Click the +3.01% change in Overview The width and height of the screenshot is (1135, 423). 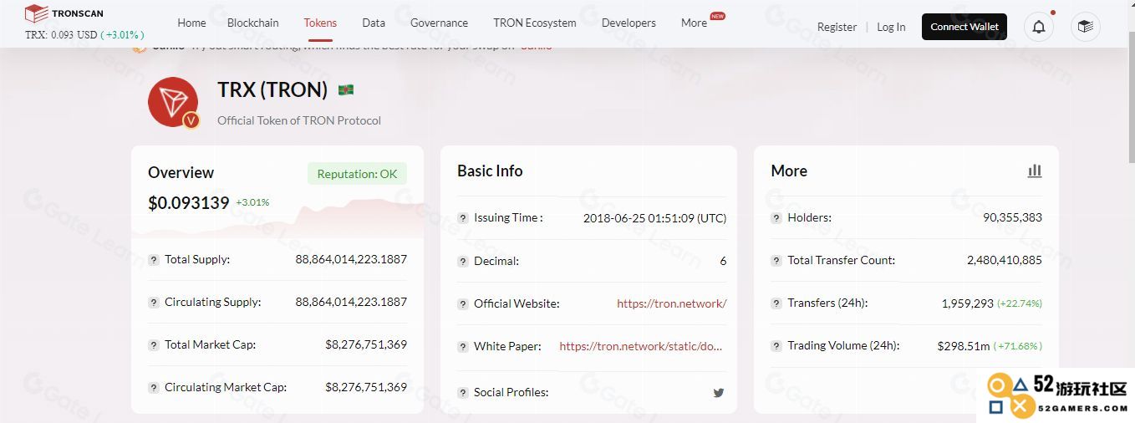(x=252, y=202)
